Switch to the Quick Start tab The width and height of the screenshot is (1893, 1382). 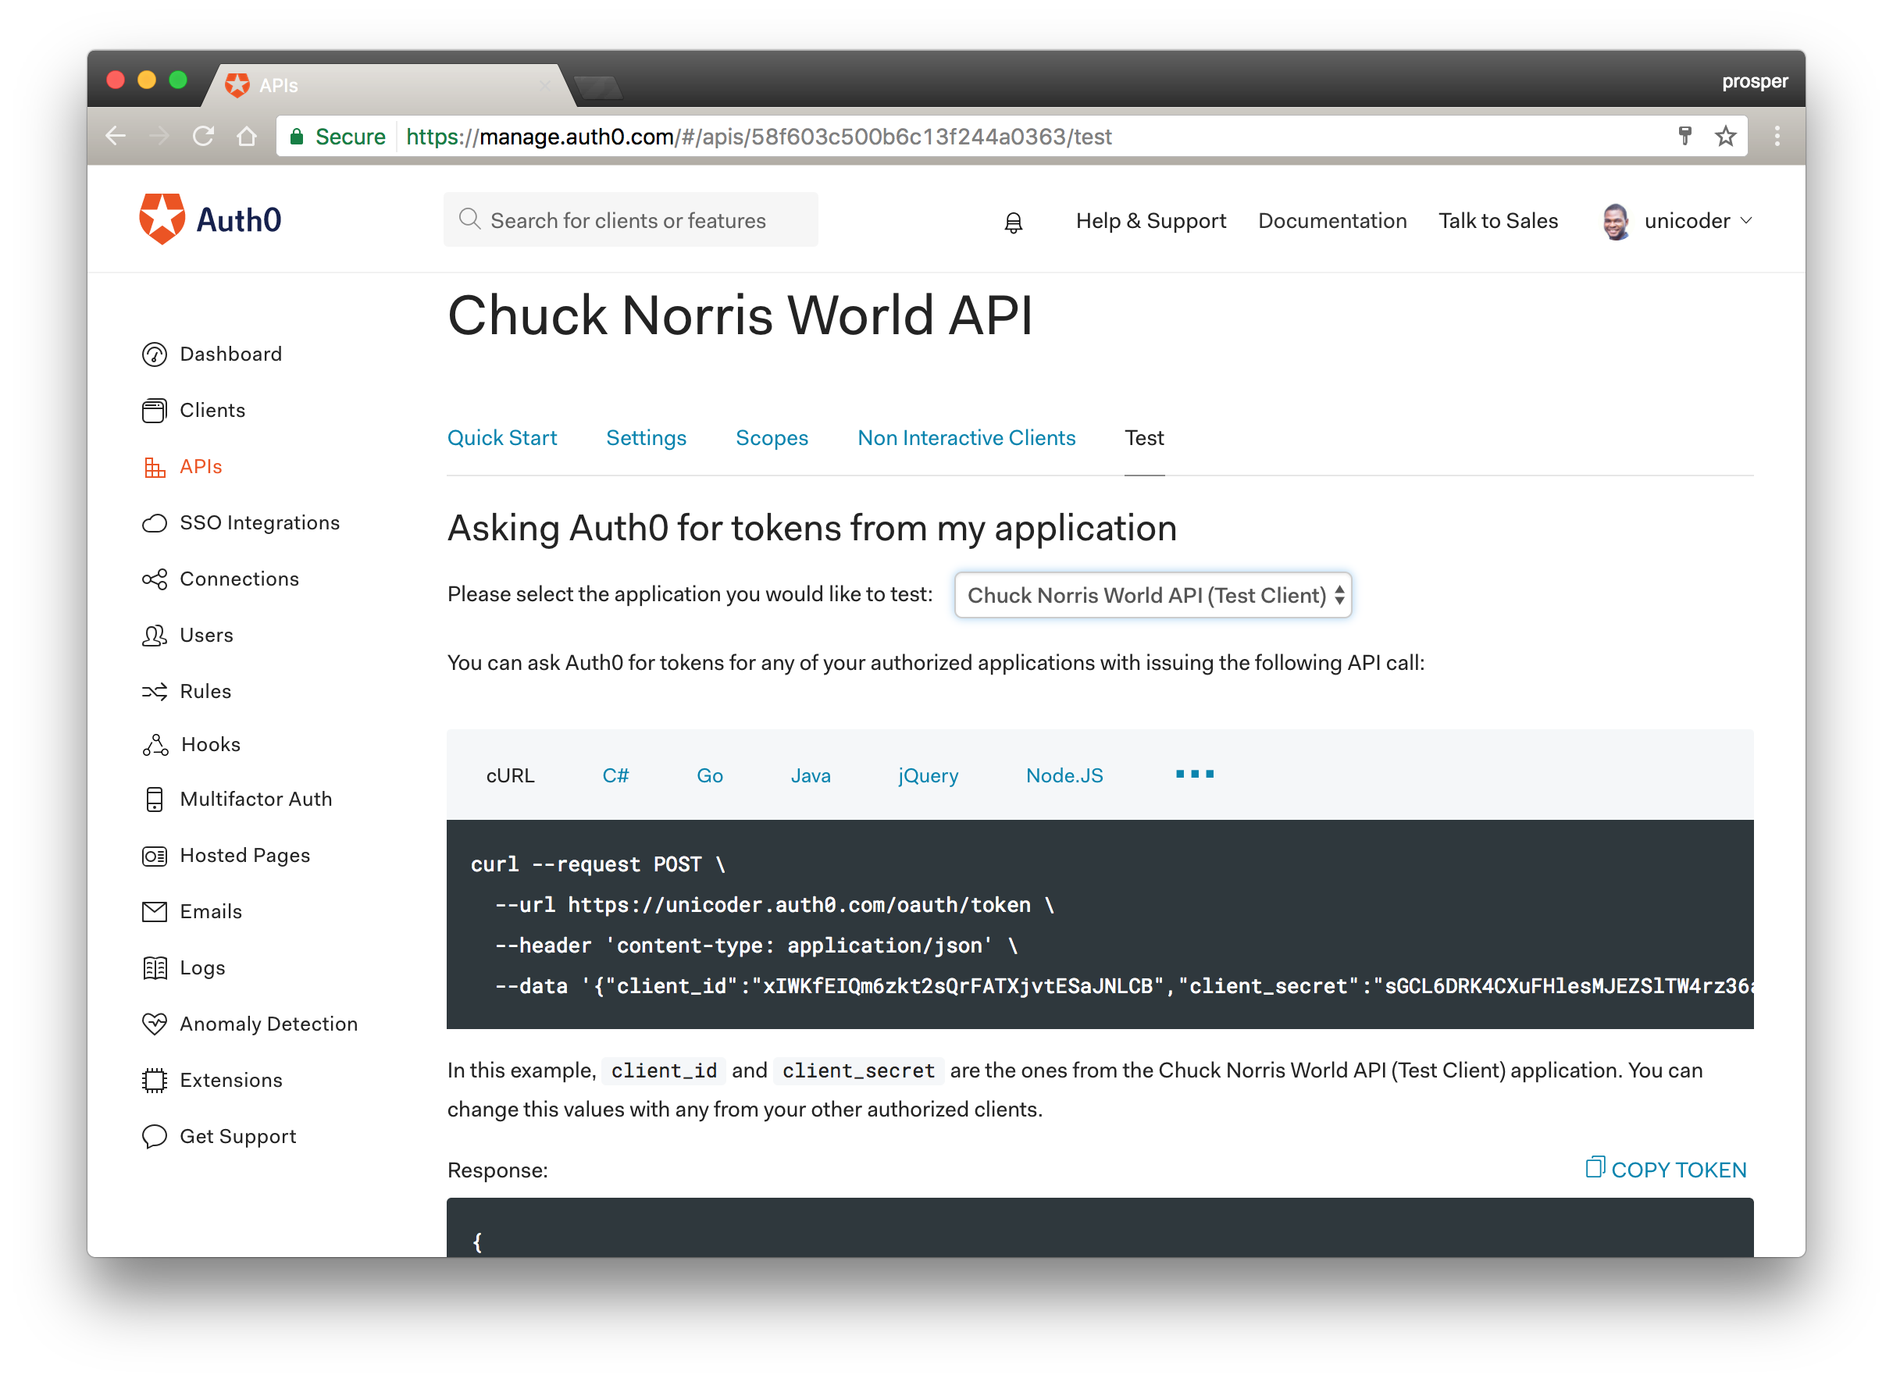502,438
